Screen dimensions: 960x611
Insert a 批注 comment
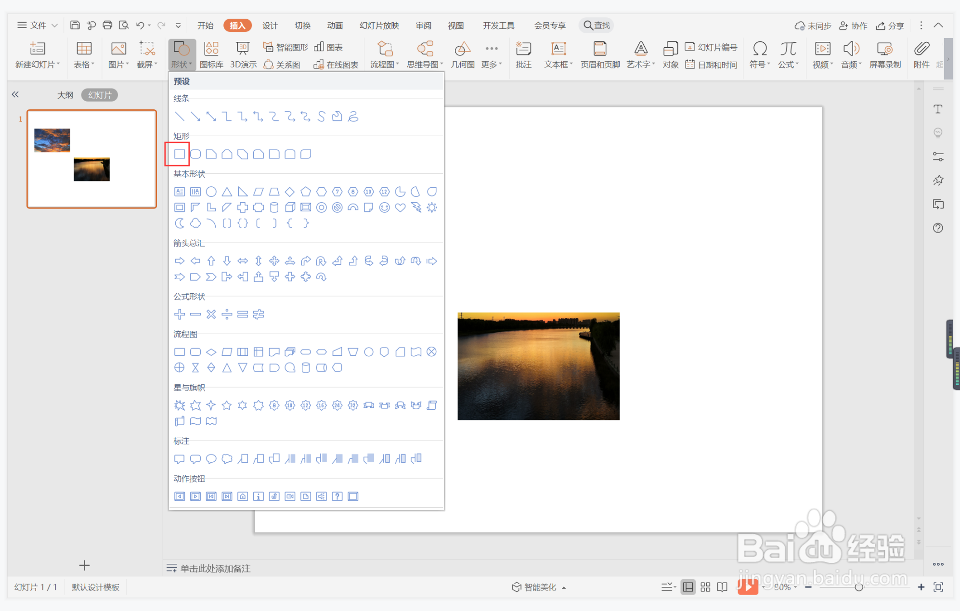click(x=523, y=55)
